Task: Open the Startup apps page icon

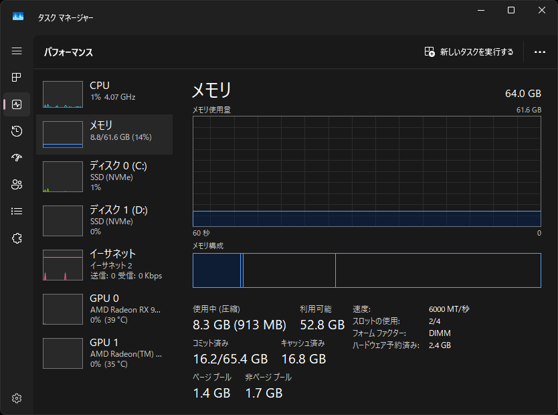Action: point(17,158)
